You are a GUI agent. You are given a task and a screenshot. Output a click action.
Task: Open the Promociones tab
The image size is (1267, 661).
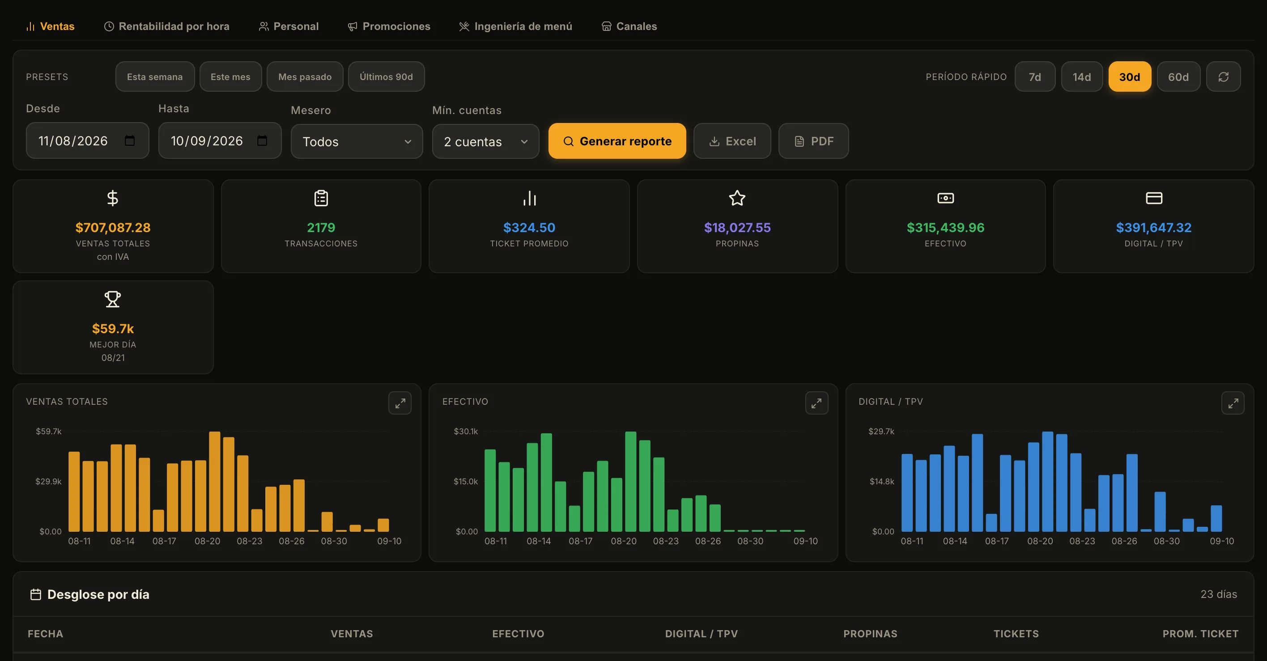(389, 26)
